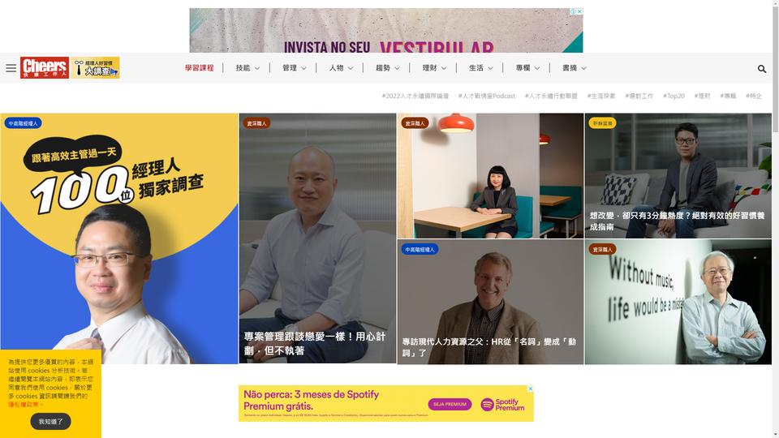This screenshot has width=779, height=438.
Task: Close the top advertisement banner
Action: coord(579,11)
